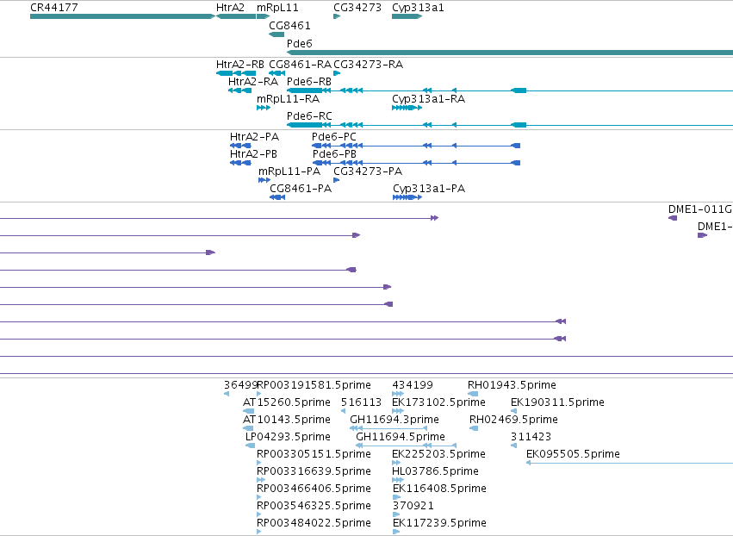Select the RP003466406.5prime EST label

coord(314,489)
